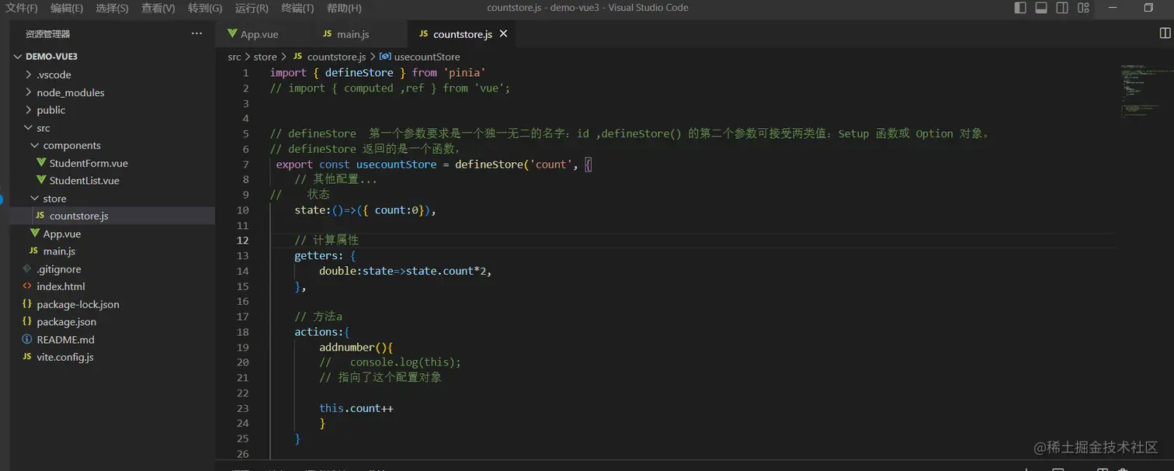Click this.count++ statement

pos(356,408)
